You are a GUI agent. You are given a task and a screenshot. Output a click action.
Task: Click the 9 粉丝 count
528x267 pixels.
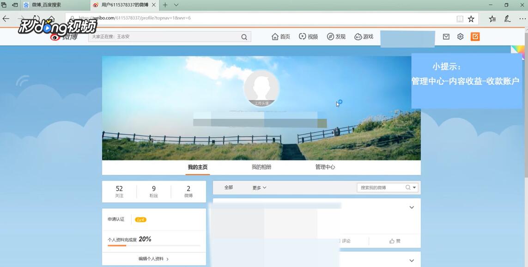coord(154,192)
